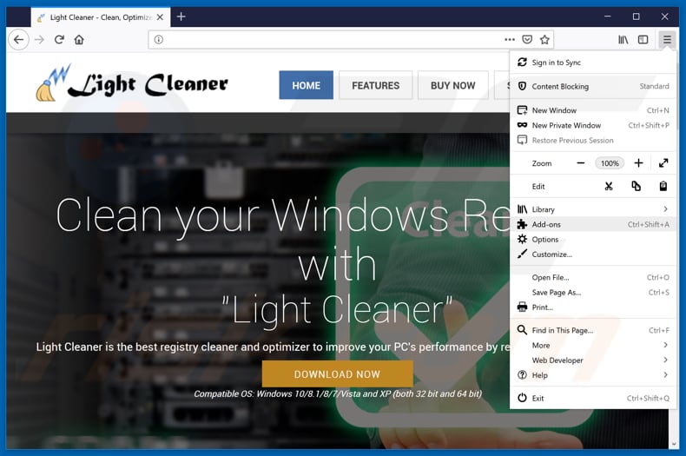Expand the Web Developer submenu
The width and height of the screenshot is (686, 456).
[x=593, y=360]
